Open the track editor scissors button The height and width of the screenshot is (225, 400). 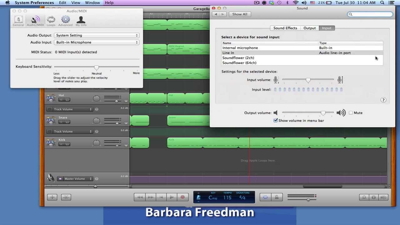66,197
